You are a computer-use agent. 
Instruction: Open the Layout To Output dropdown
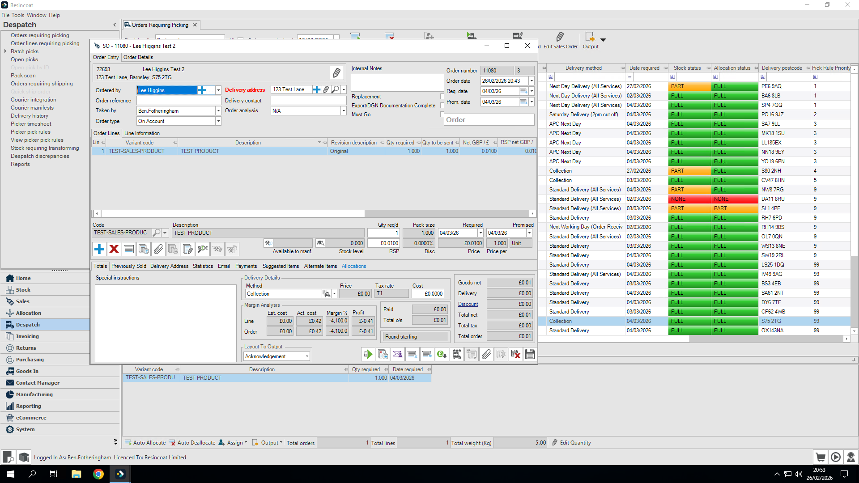point(307,356)
